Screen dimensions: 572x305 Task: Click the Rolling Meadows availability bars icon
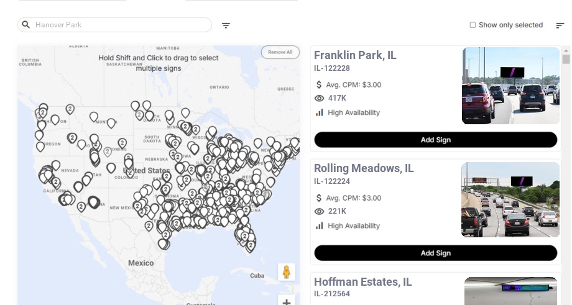[x=320, y=225]
